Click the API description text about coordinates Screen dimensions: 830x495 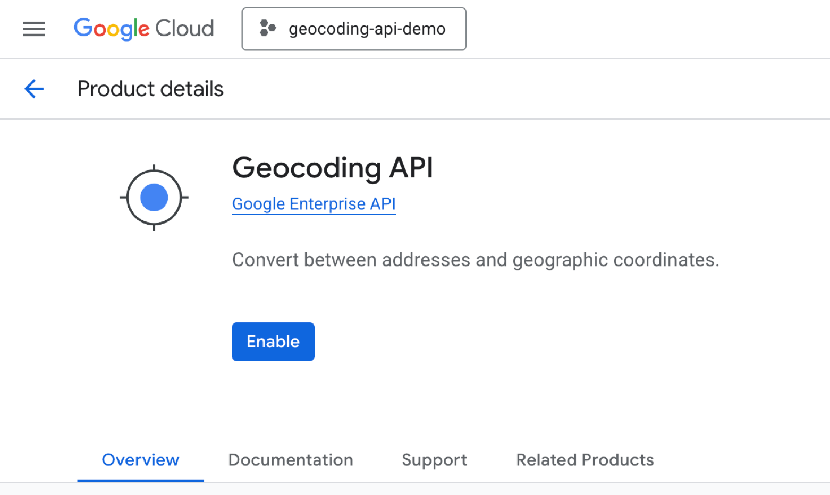(x=476, y=260)
